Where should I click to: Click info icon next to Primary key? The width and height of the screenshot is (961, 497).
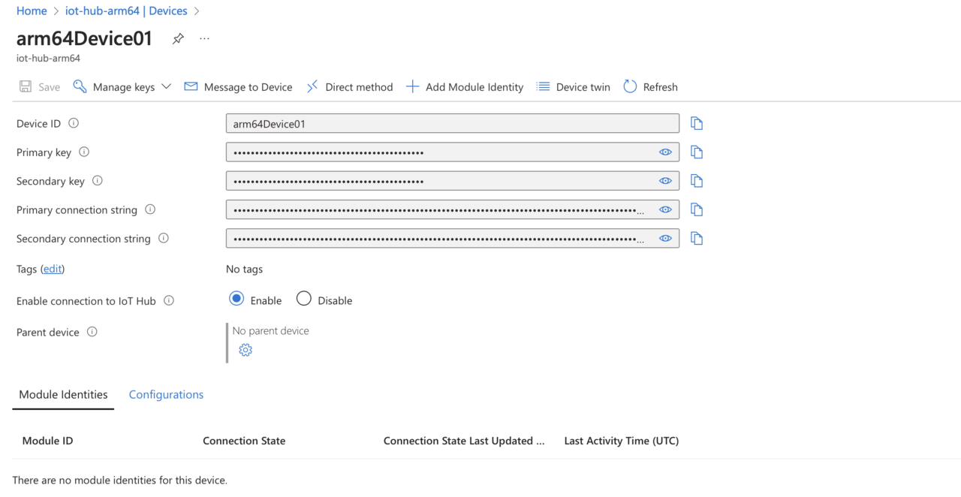(x=84, y=152)
